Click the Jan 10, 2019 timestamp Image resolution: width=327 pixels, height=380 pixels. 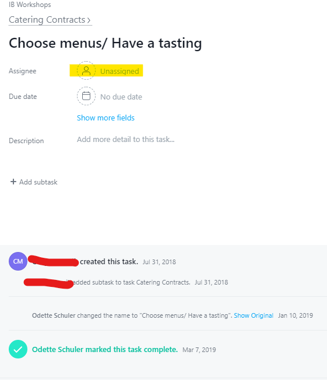(x=296, y=315)
